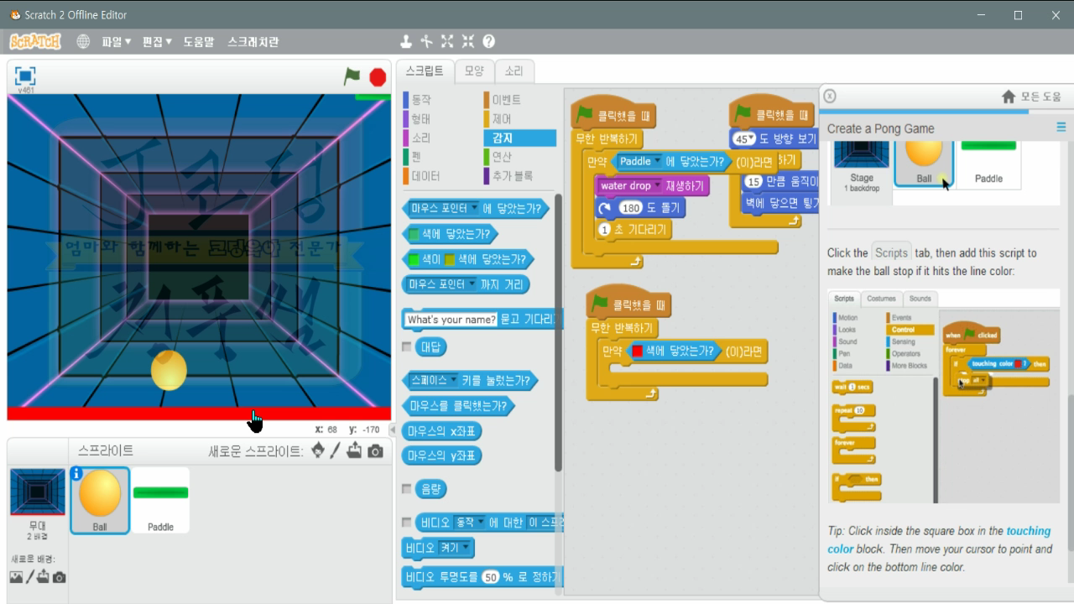Viewport: 1074px width, 604px height.
Task: Switch to the 모양 (Costumes) tab
Action: (x=473, y=71)
